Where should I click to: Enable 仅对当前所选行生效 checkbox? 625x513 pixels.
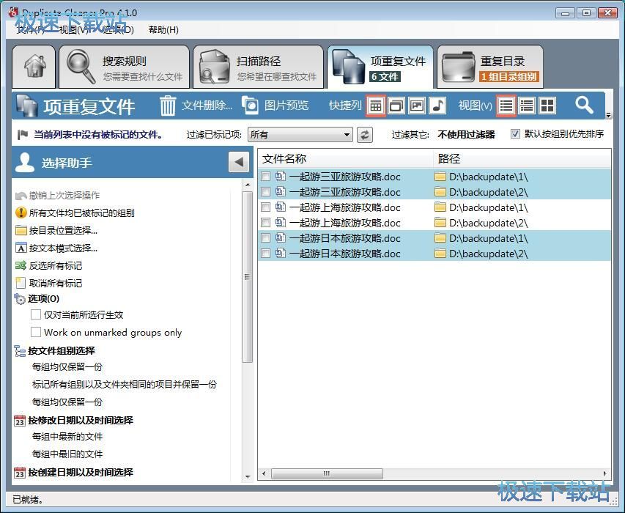point(36,314)
